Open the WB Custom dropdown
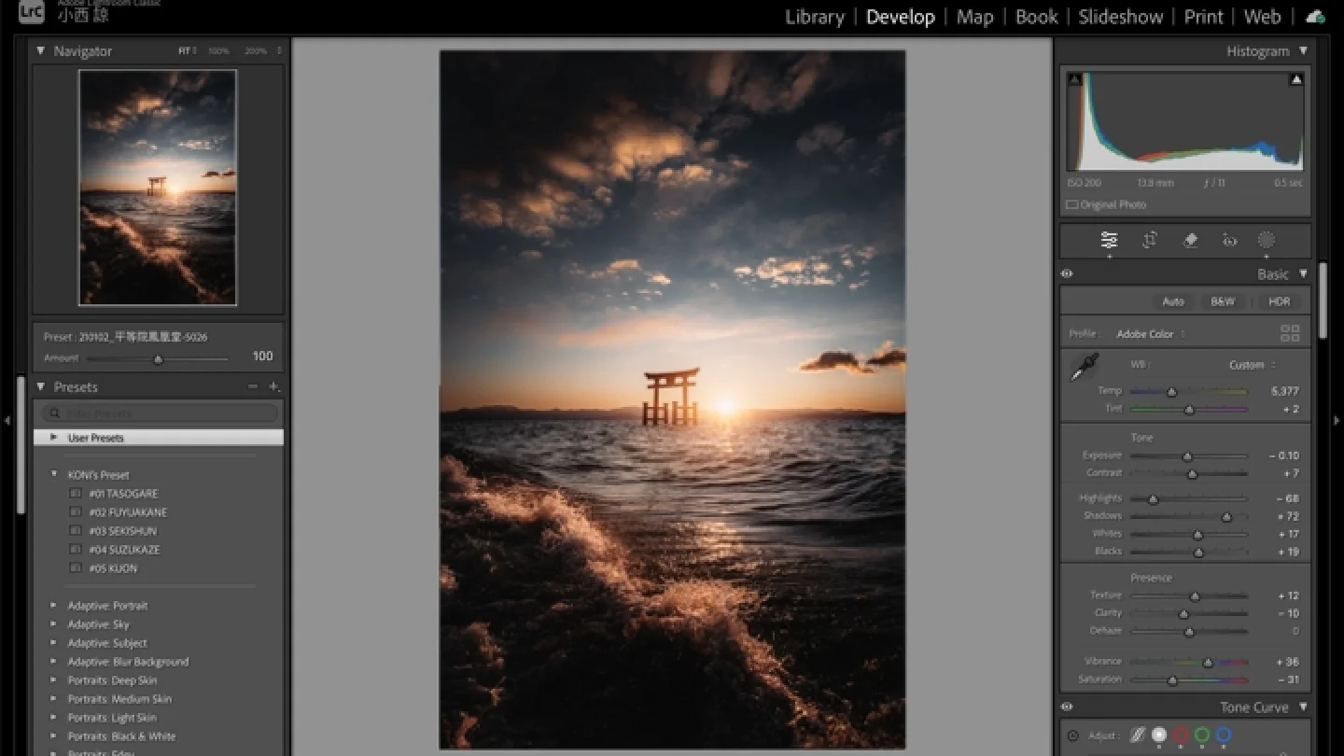The image size is (1344, 756). 1253,365
